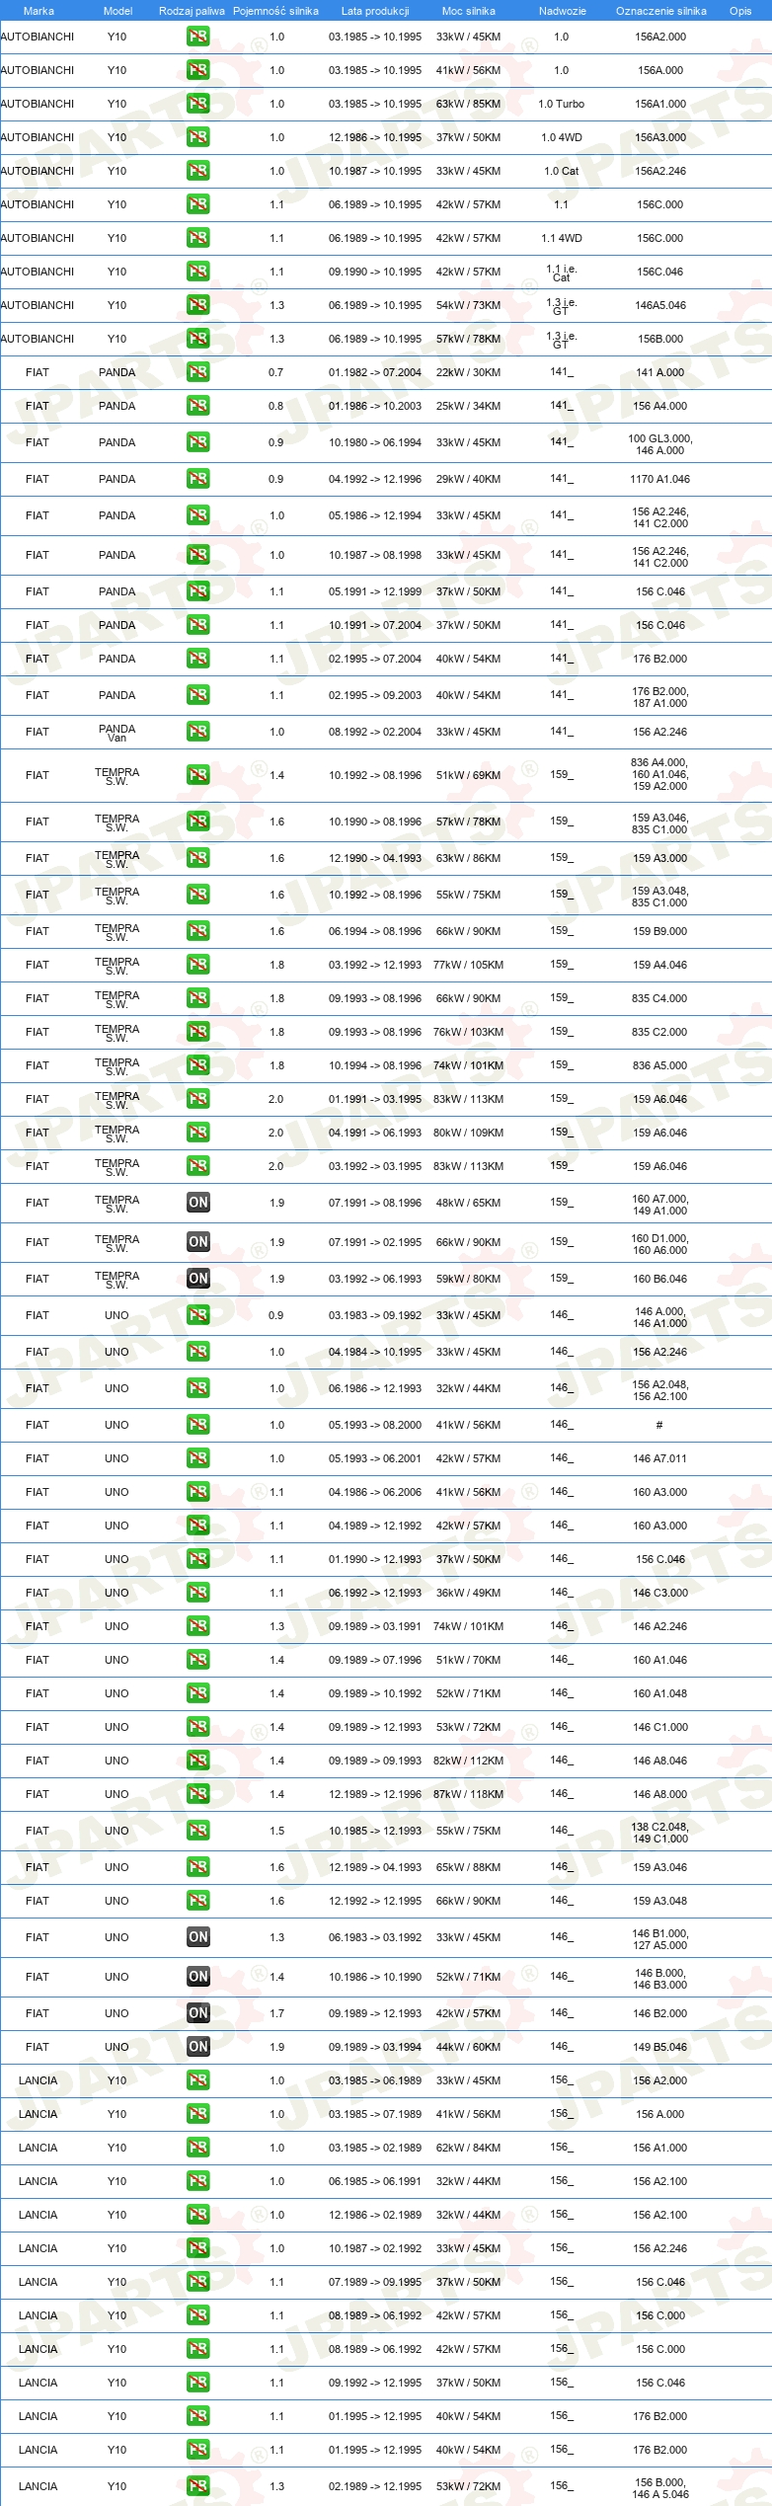
Task: Select the '141 A.000' engine code
Action: point(660,372)
